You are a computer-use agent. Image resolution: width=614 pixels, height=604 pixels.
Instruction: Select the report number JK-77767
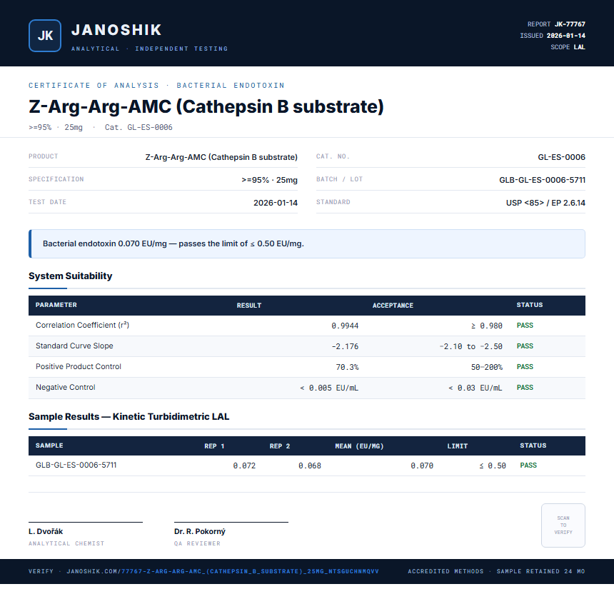[570, 24]
